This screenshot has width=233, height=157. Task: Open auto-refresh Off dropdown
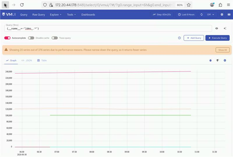point(211,14)
